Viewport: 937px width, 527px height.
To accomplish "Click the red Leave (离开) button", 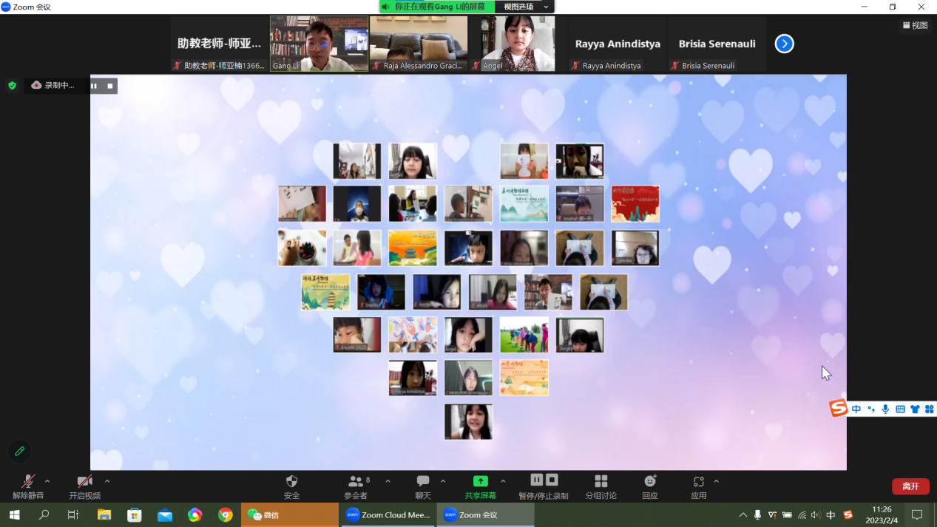I will [910, 486].
